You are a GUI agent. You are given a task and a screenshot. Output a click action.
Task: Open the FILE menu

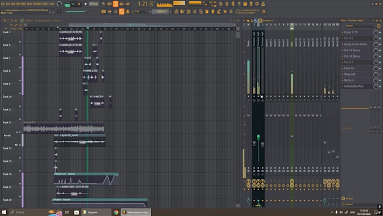[3, 4]
